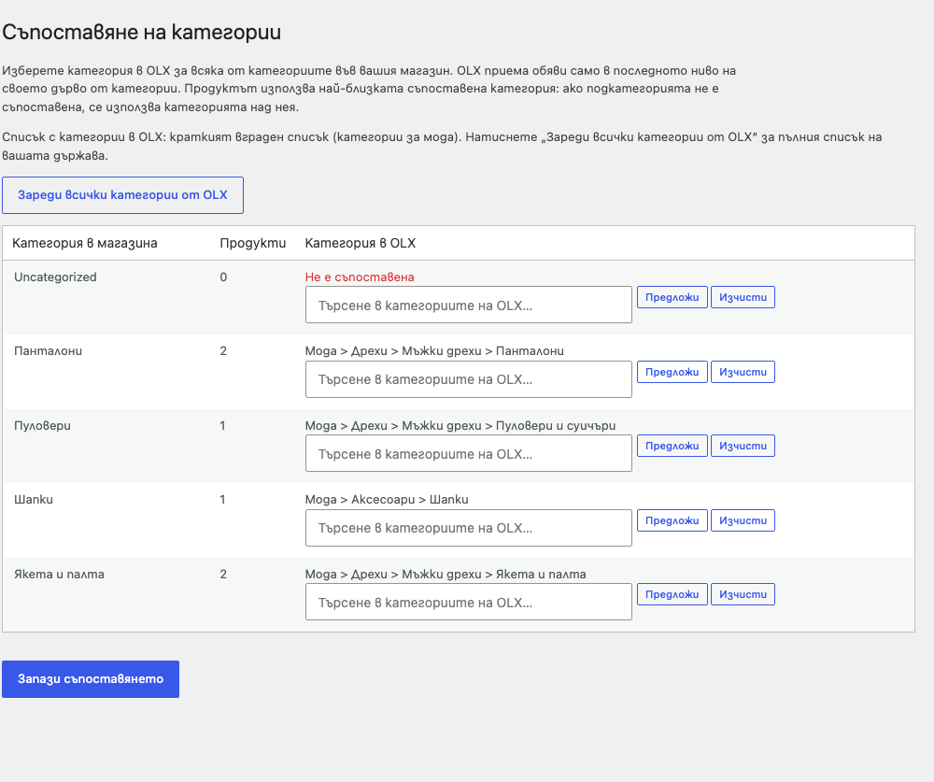Viewport: 934px width, 782px height.
Task: Clear the mapping for Шапки row
Action: click(x=743, y=520)
